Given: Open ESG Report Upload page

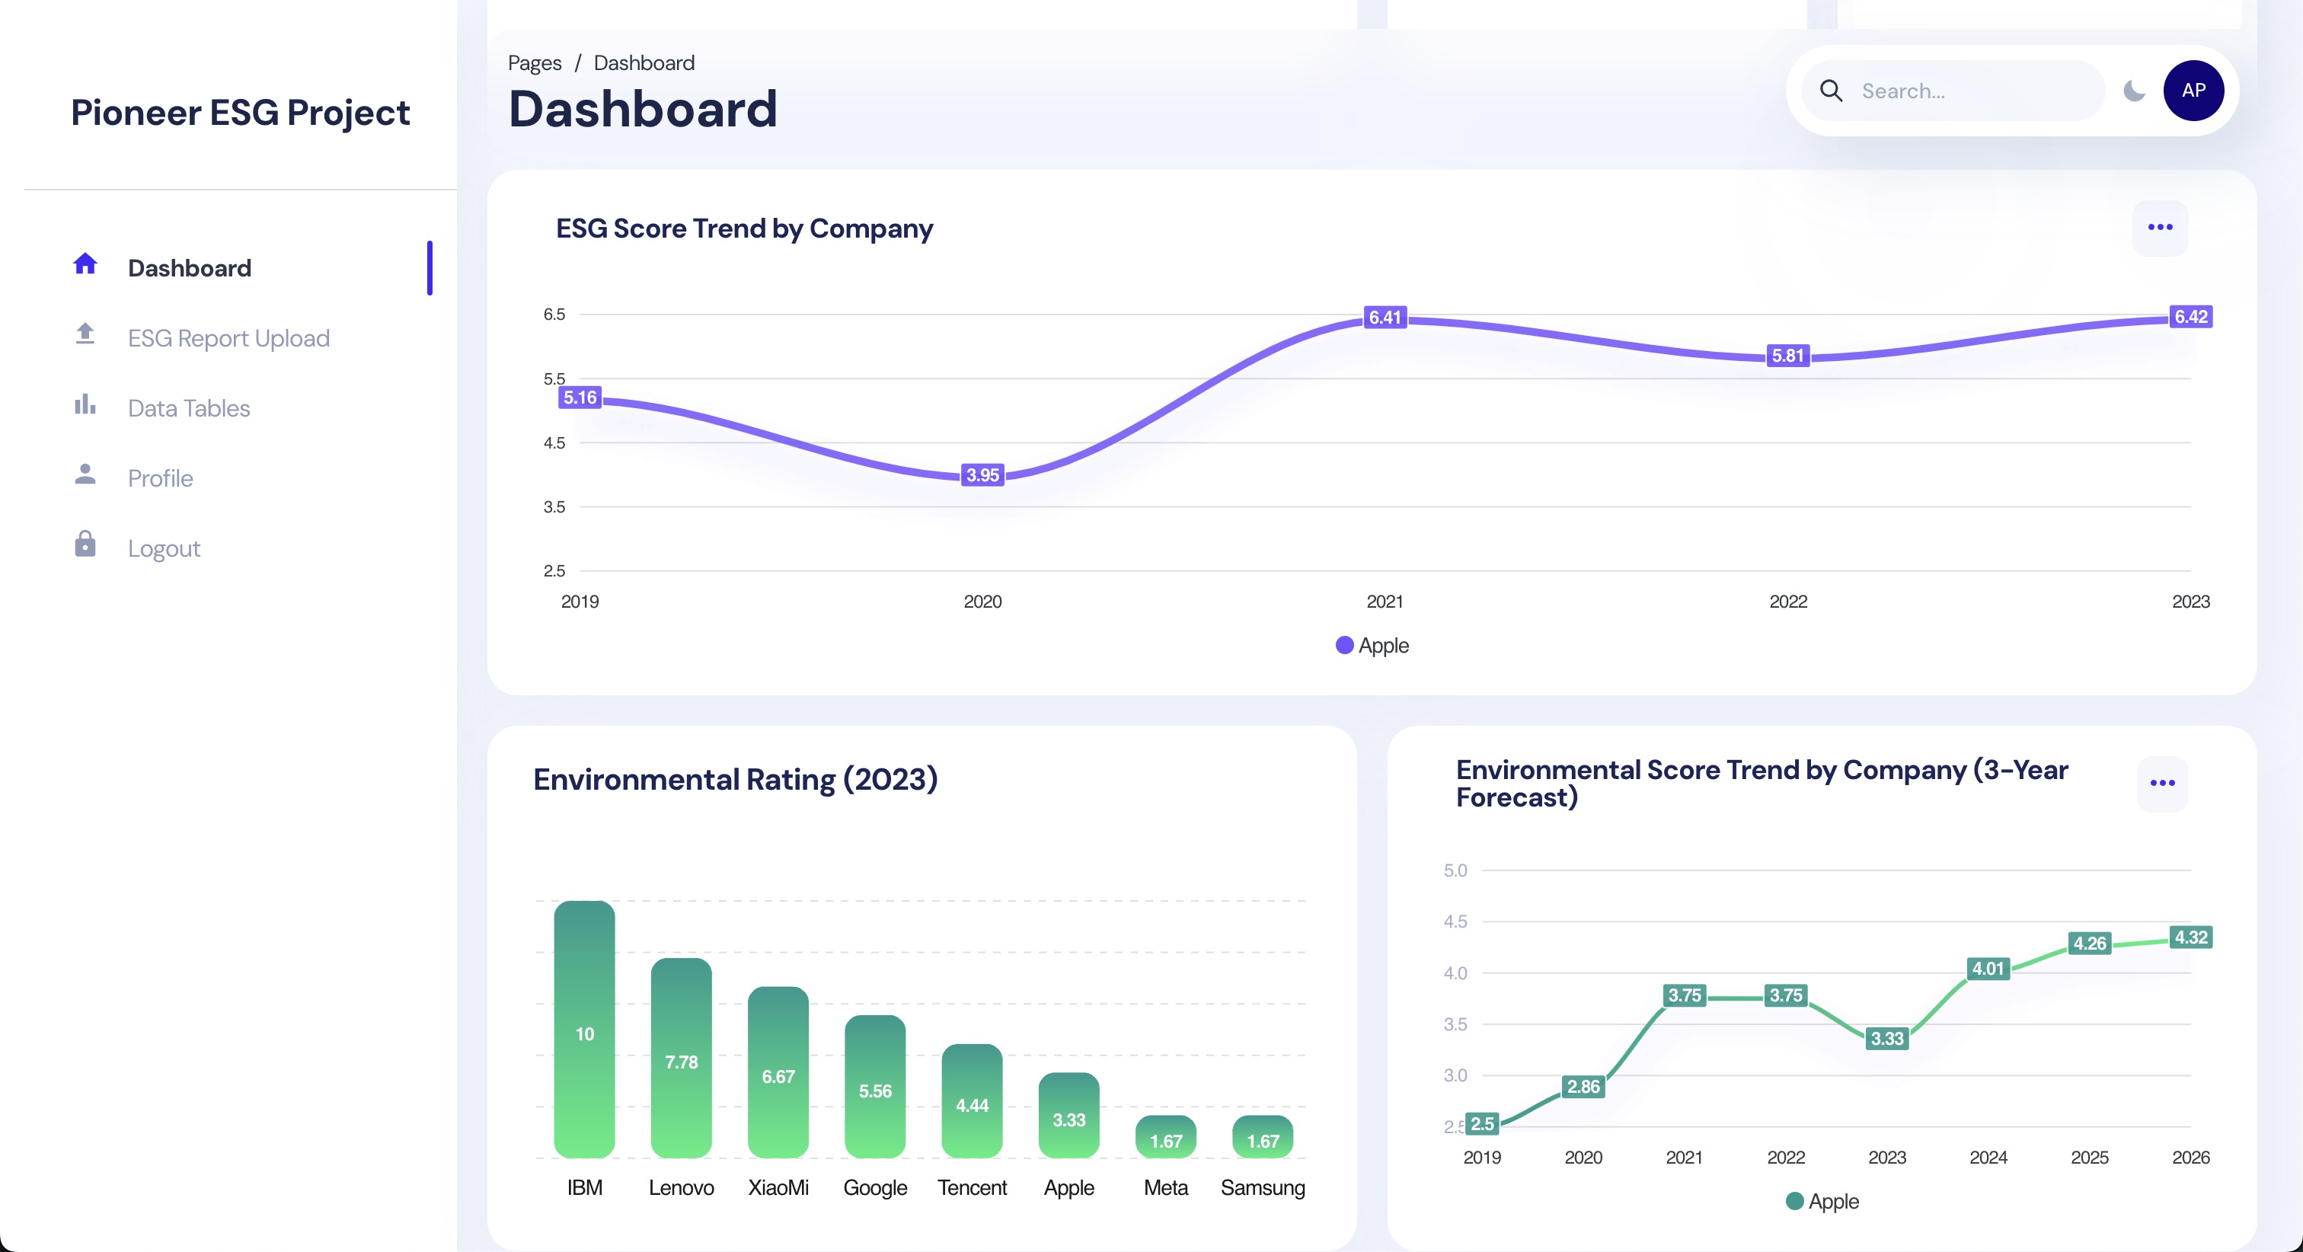Looking at the screenshot, I should (229, 338).
